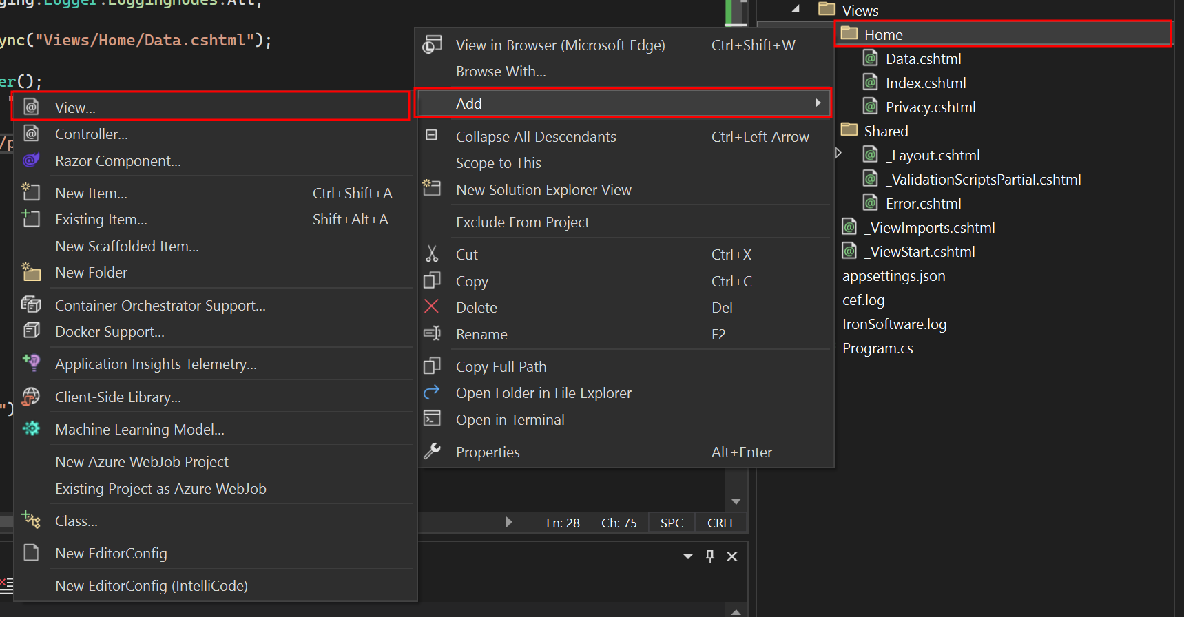Click the Ln: 28 status indicator

563,523
